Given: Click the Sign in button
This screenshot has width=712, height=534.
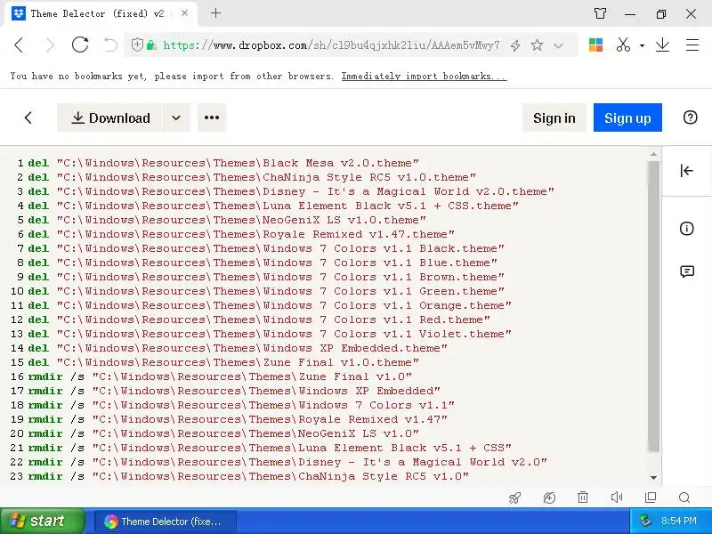Looking at the screenshot, I should [x=554, y=117].
